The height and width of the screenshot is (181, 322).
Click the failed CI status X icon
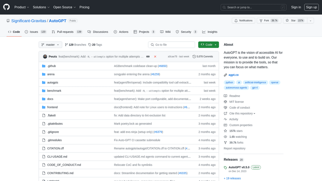[x=155, y=57]
